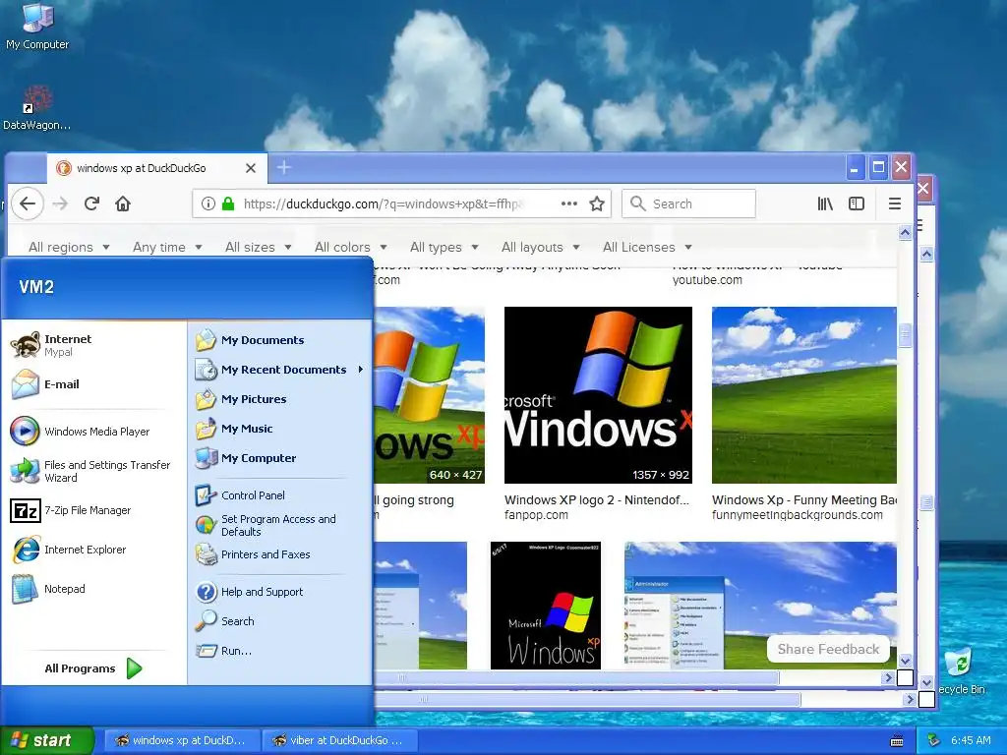Click the browser Forward arrow

[x=60, y=203]
